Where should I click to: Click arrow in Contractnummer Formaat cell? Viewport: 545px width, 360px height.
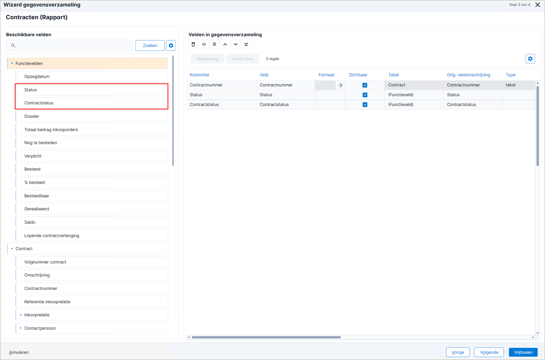340,85
